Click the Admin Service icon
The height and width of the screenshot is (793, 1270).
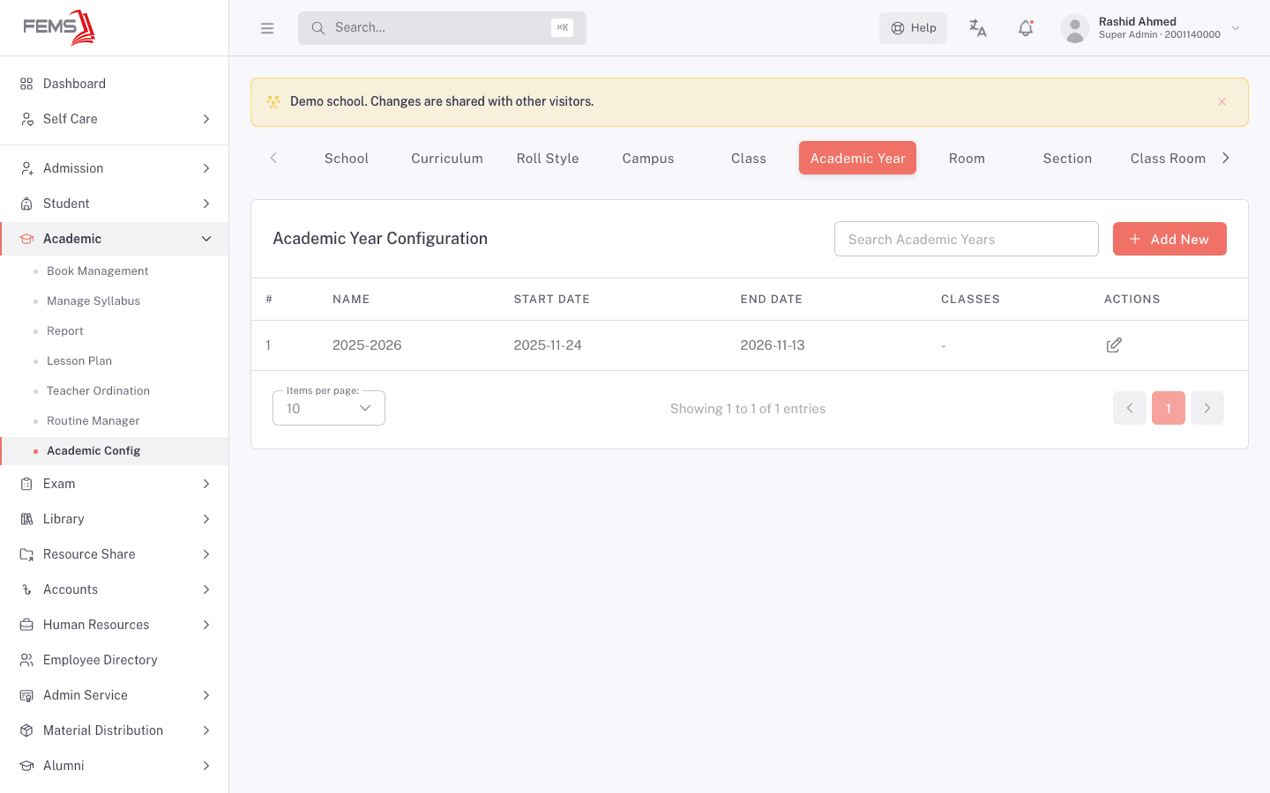(26, 695)
